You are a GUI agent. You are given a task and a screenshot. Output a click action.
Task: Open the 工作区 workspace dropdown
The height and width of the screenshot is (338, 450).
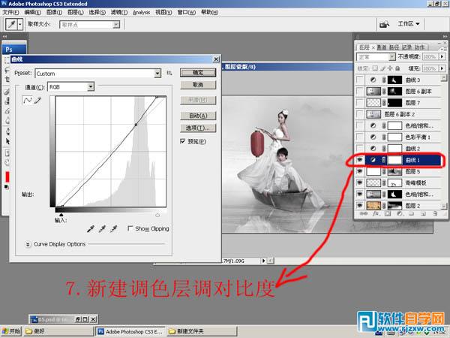[409, 24]
